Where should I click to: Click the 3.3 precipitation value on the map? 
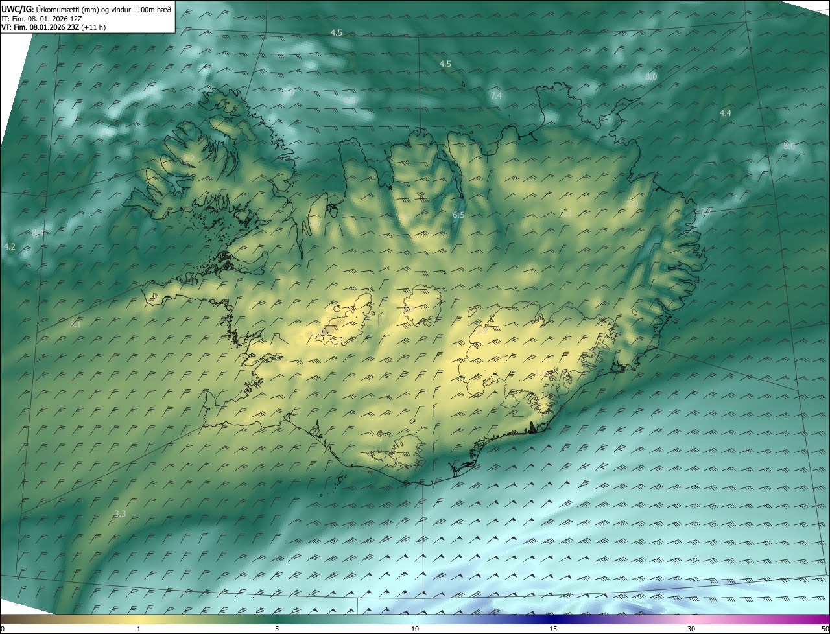(x=120, y=514)
